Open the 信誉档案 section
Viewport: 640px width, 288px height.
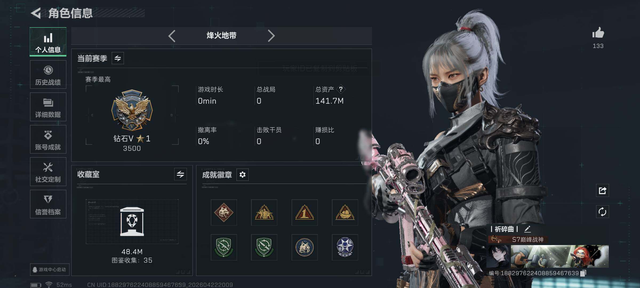(48, 204)
